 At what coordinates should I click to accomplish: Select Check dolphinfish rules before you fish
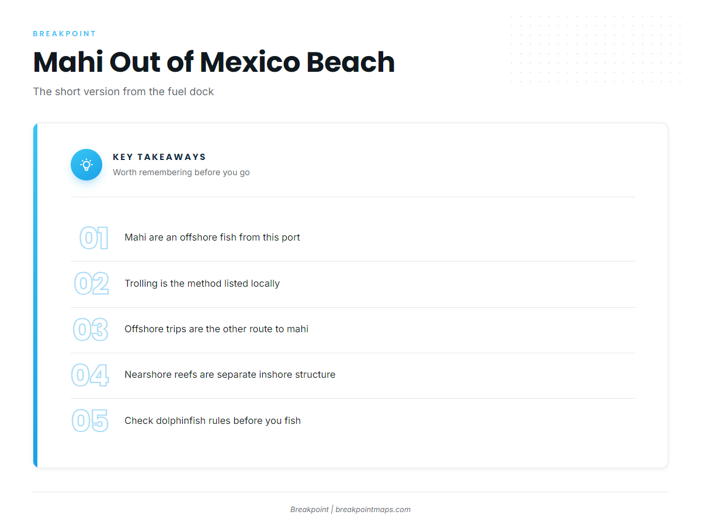213,420
